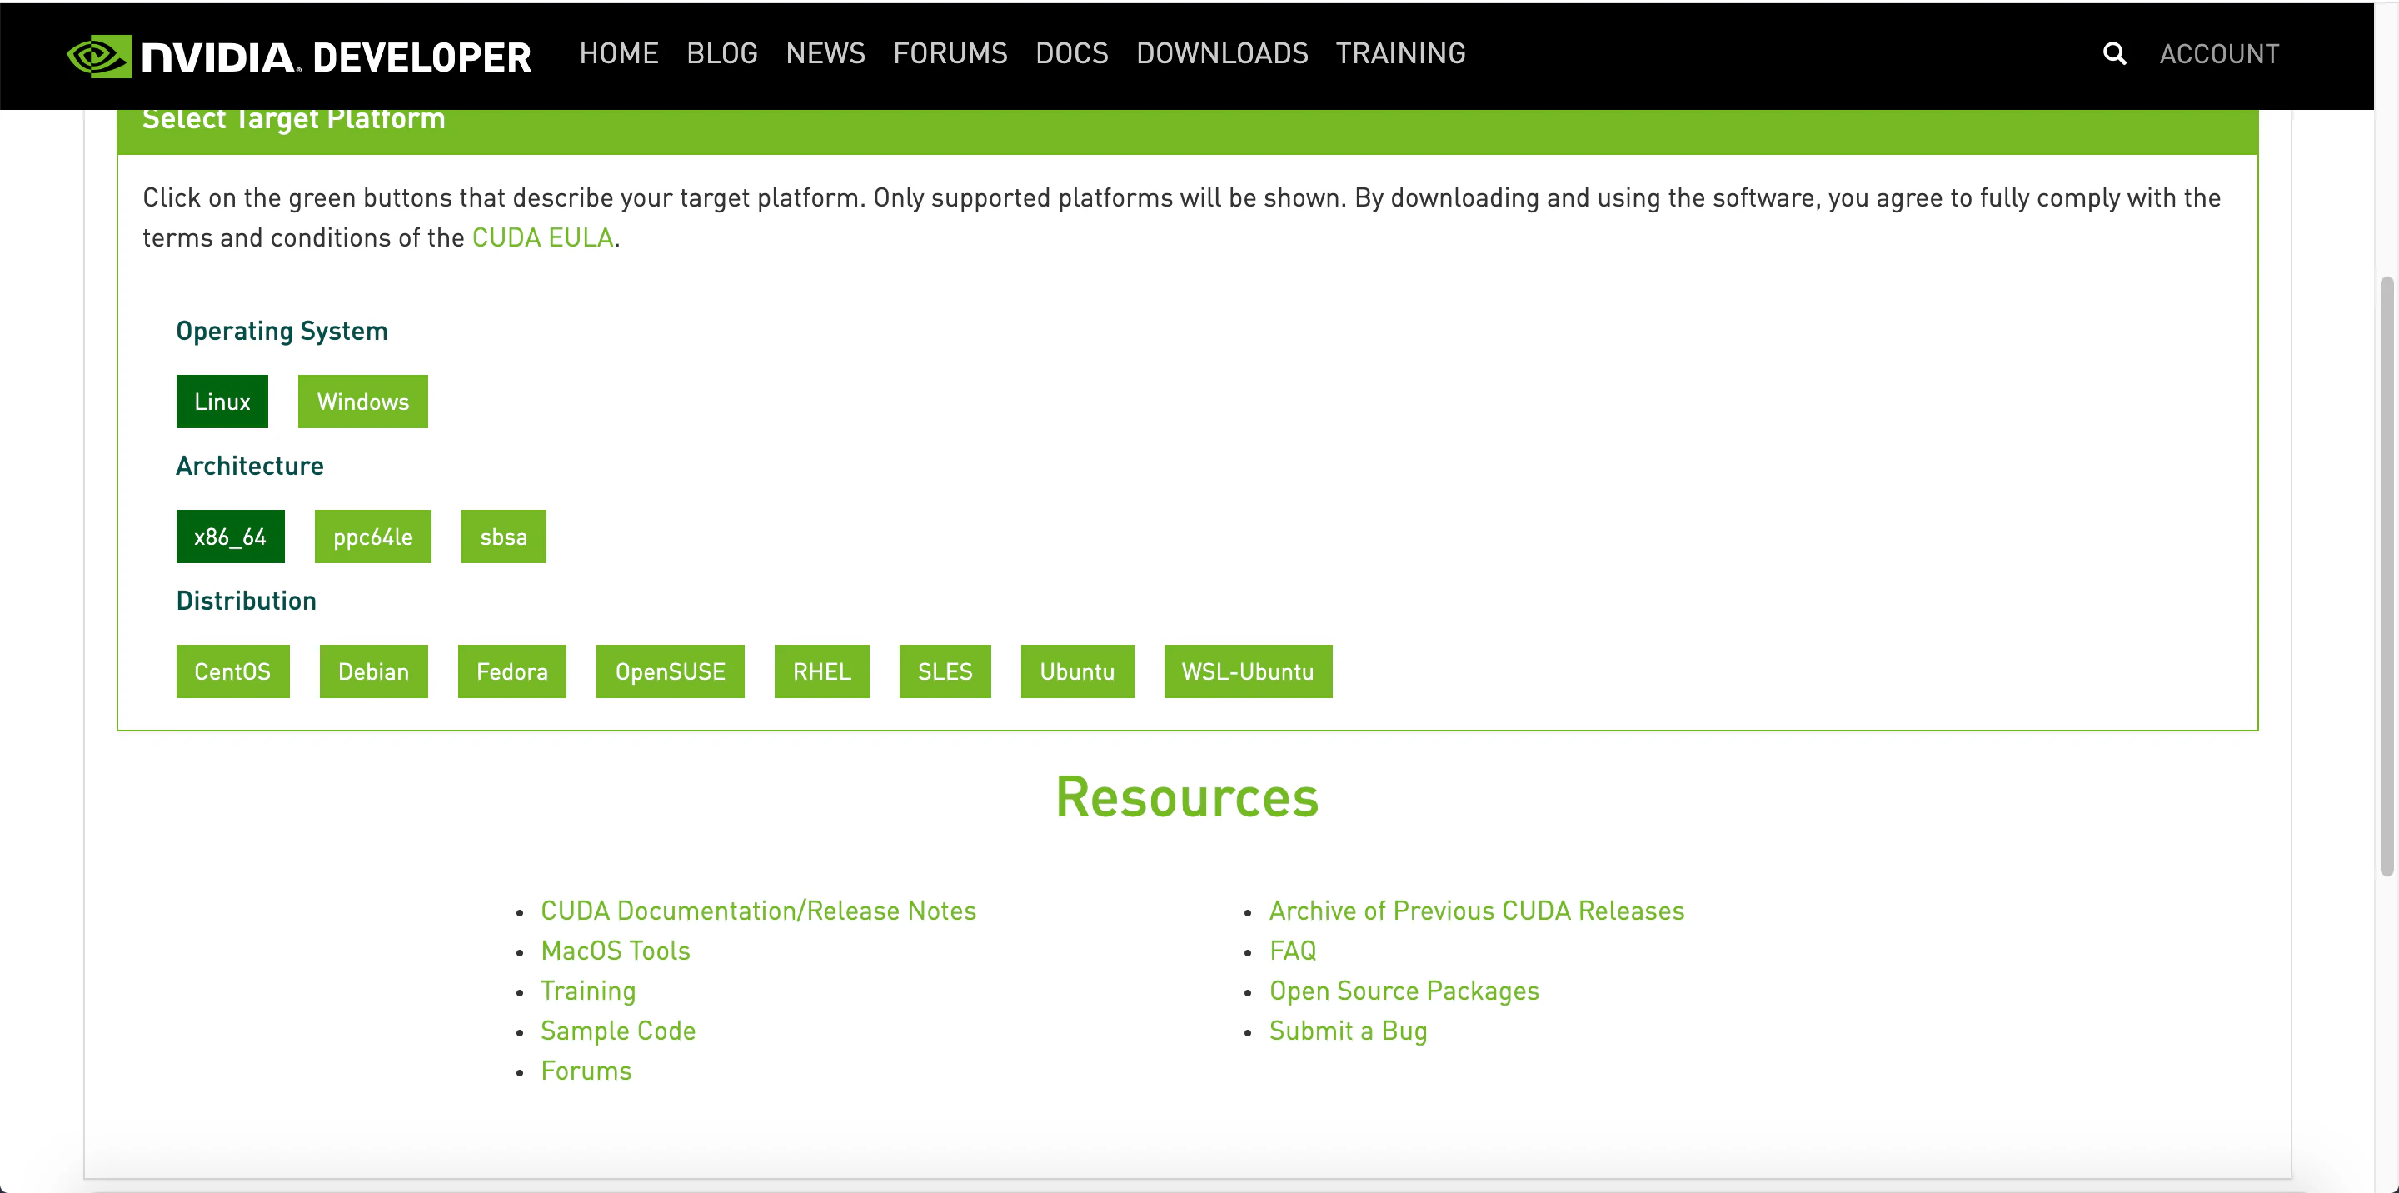Screen dimensions: 2399x1193
Task: Go to the FORUMS nav item
Action: [950, 54]
